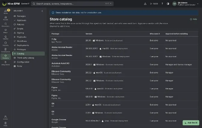Click the info icon in demo banner
The height and width of the screenshot is (128, 202).
coord(53,13)
